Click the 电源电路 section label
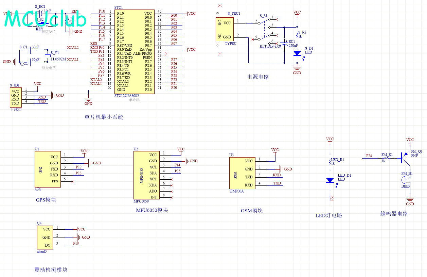This screenshot has width=427, height=277. tap(258, 77)
